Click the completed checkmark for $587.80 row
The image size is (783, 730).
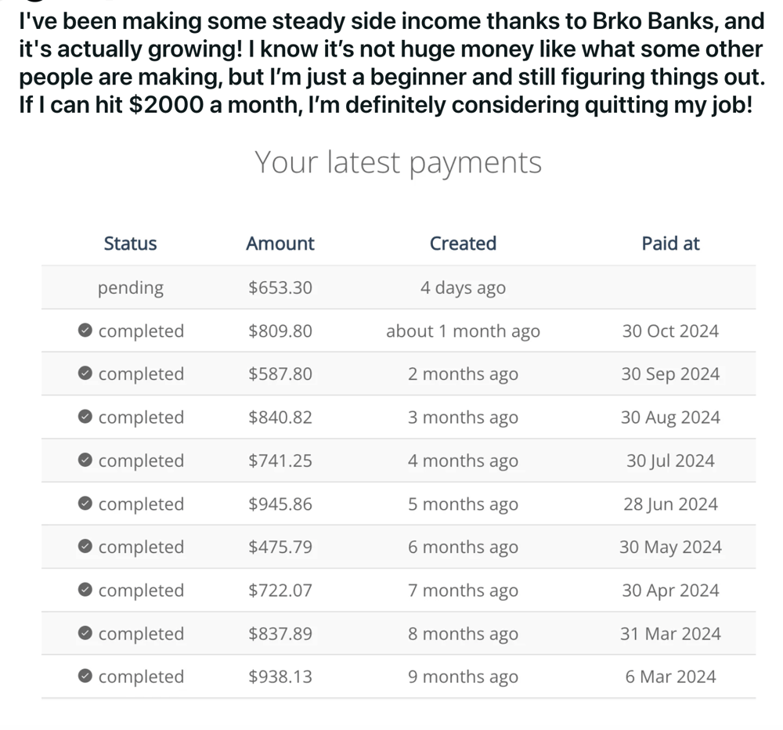click(x=85, y=374)
